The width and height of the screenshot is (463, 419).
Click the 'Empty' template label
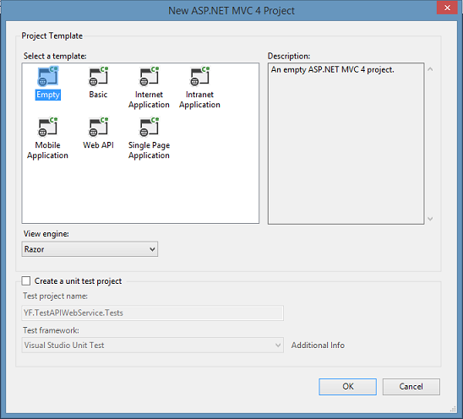tap(48, 95)
